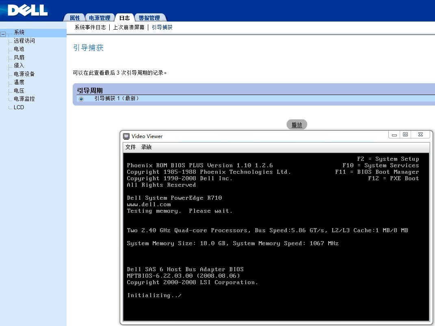
Task: Click the 播放 button
Action: click(297, 125)
